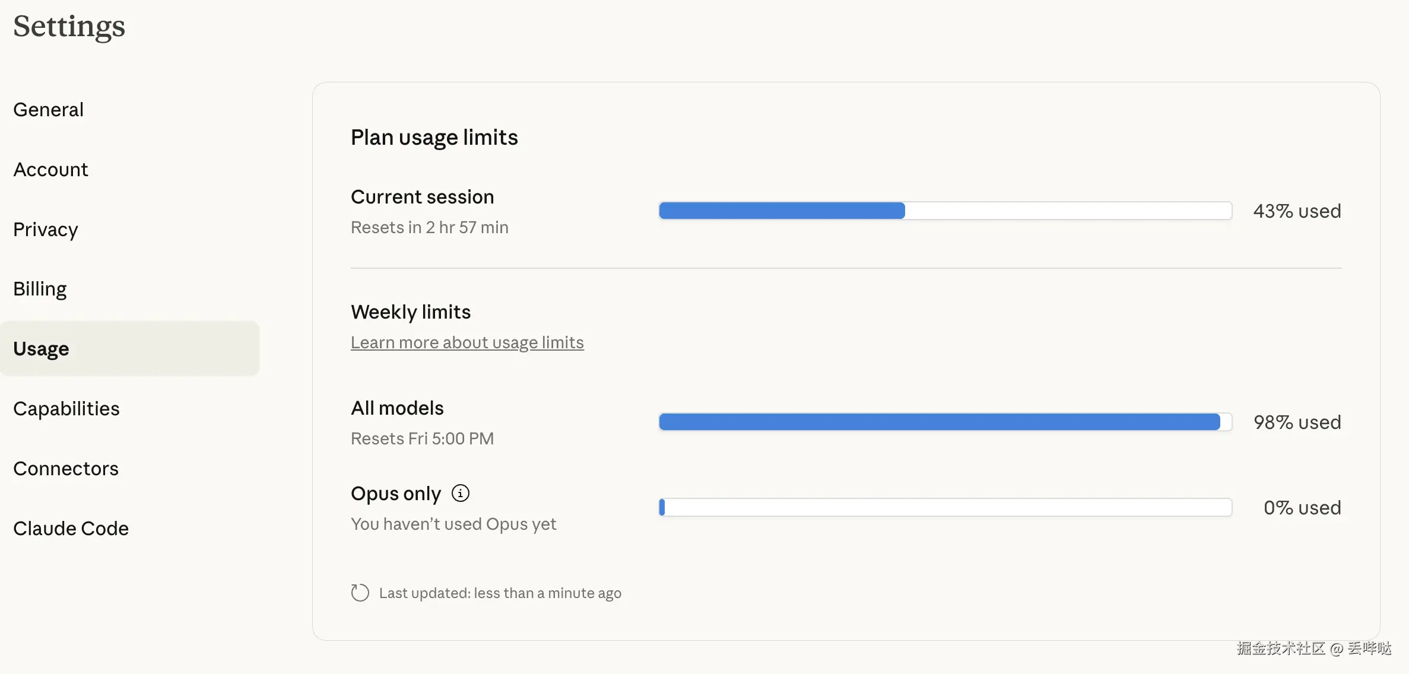Go to Account settings

coord(50,170)
